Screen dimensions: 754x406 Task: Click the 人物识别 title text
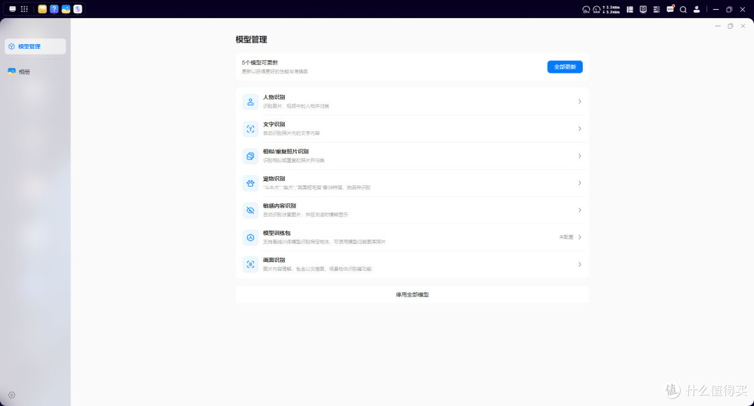274,97
